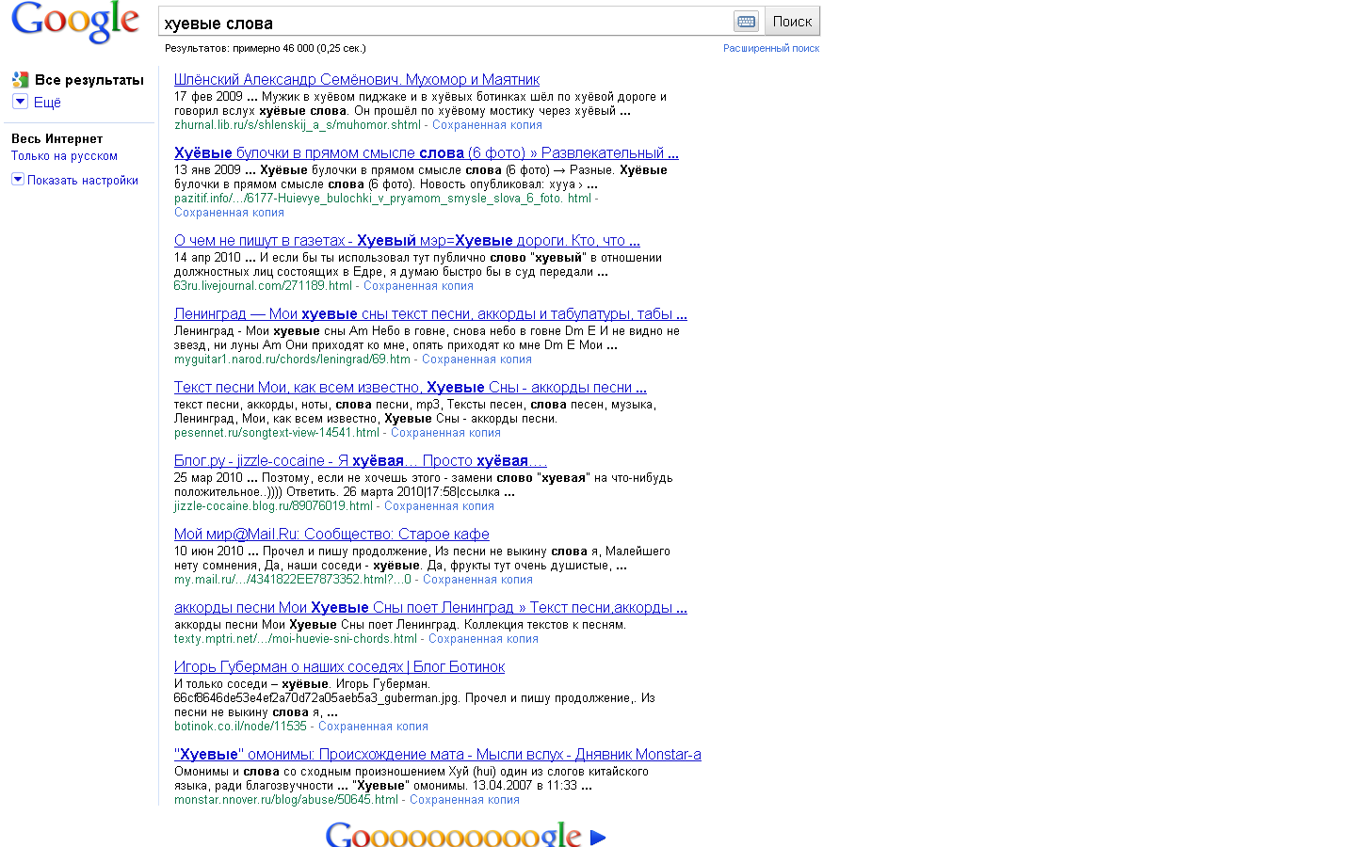This screenshot has height=847, width=1356.
Task: Open cached copy for texty.mptri.net result
Action: coord(483,639)
